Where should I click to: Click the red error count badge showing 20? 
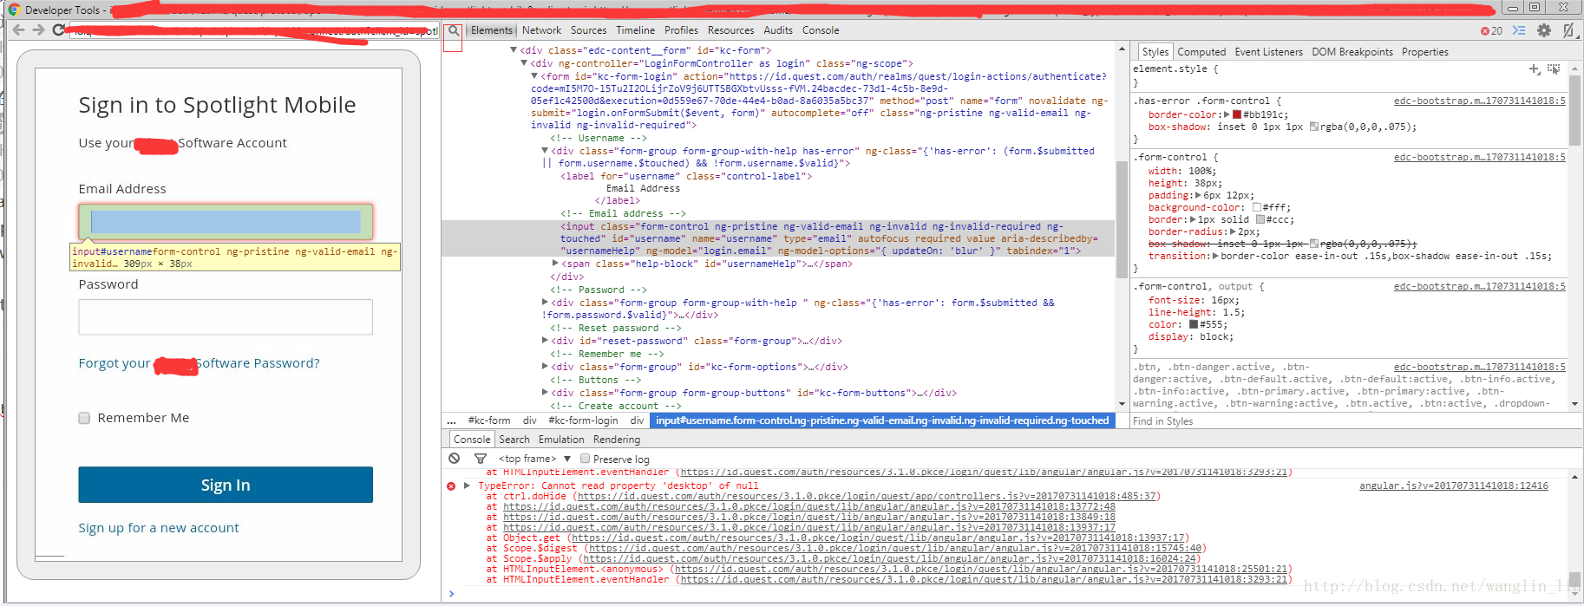tap(1491, 30)
